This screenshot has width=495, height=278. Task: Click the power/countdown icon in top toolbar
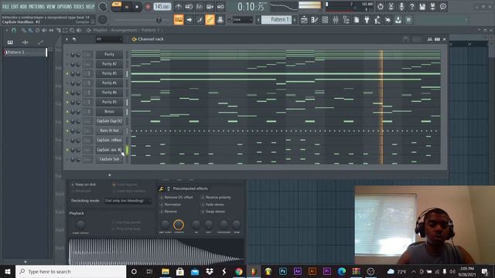click(x=380, y=6)
